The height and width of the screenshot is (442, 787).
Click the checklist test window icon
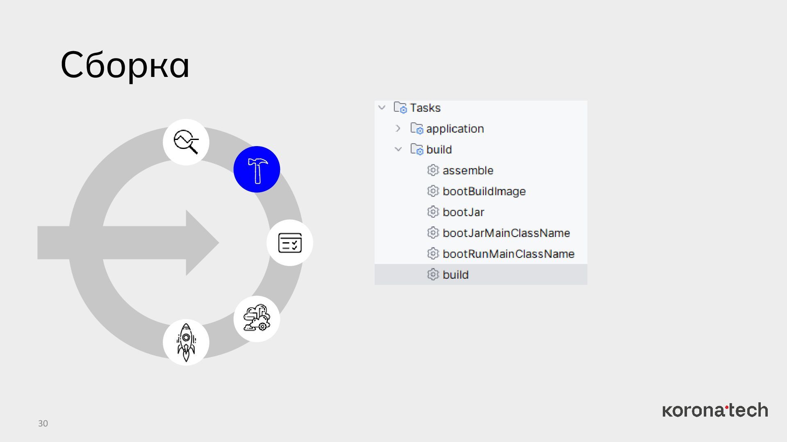290,243
